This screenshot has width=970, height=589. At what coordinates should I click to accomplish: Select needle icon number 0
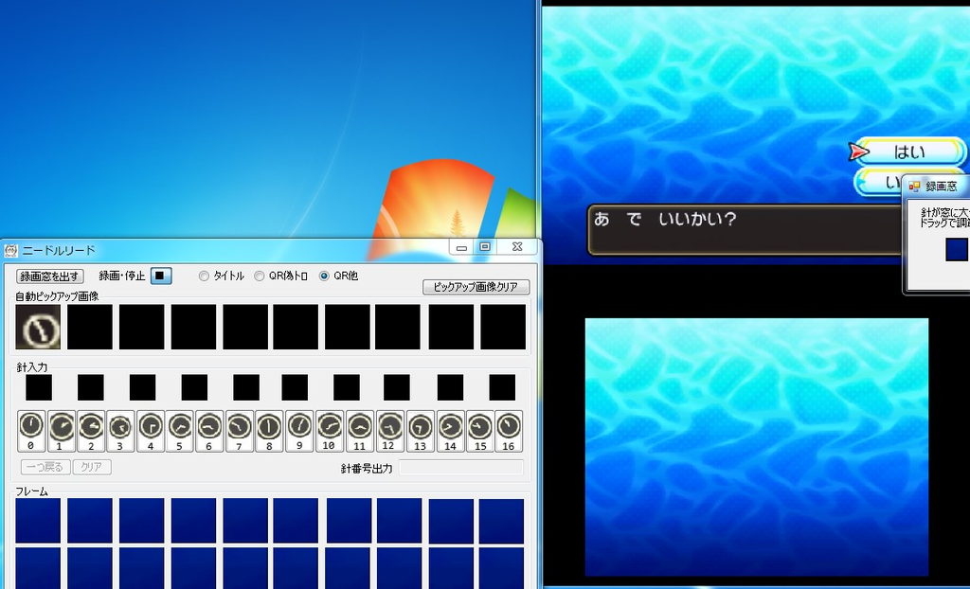click(31, 431)
